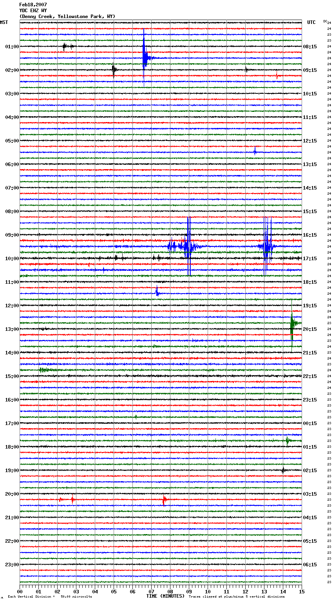Select the 13:00 MST time label
This screenshot has width=333, height=602.
pyautogui.click(x=12, y=329)
